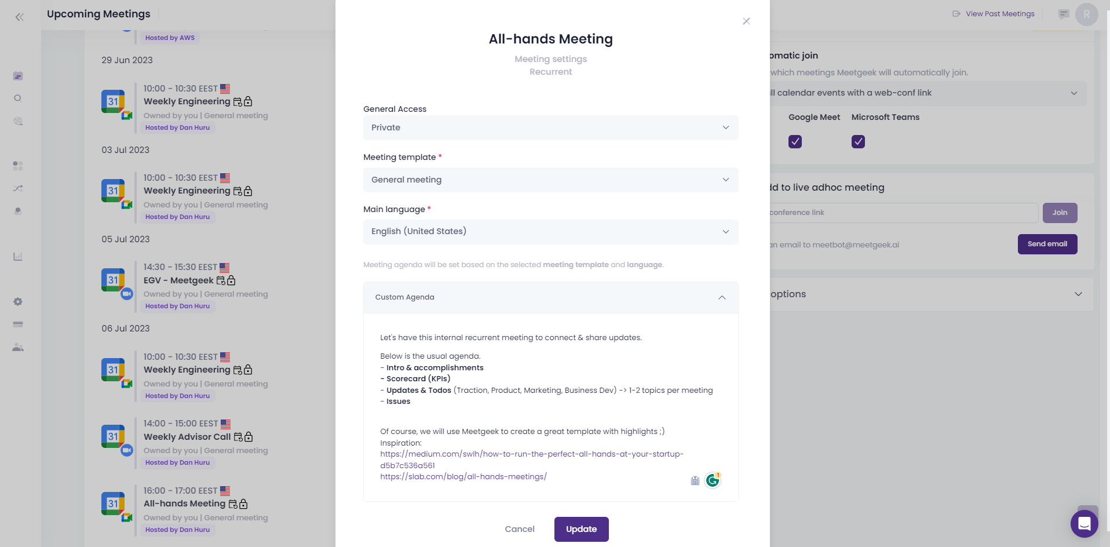The image size is (1110, 547).
Task: Close the All-hands Meeting dialog with X
Action: point(746,21)
